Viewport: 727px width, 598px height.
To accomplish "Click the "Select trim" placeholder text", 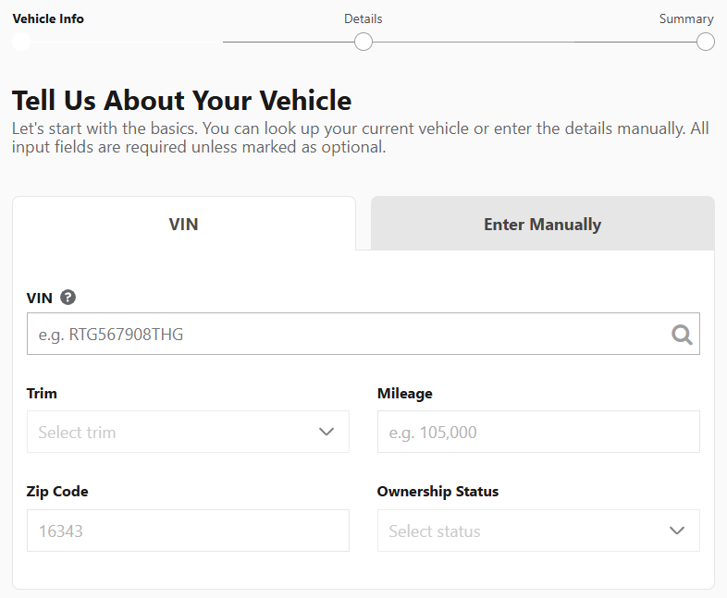I will (x=78, y=432).
